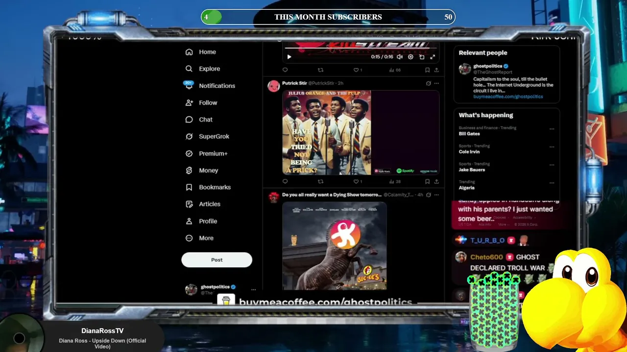Click the Putrick Stir display name

point(294,83)
